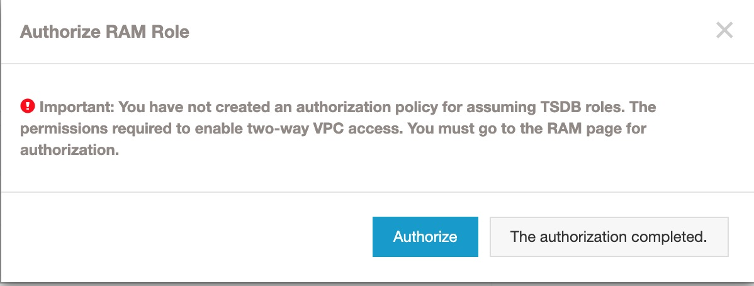Click the 'TSDB roles' text in message
This screenshot has width=754, height=286.
577,106
